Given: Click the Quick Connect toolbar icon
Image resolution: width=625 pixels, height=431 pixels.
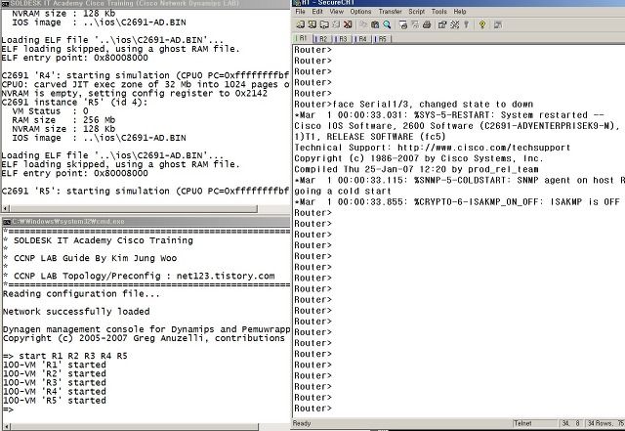Looking at the screenshot, I should (x=312, y=24).
